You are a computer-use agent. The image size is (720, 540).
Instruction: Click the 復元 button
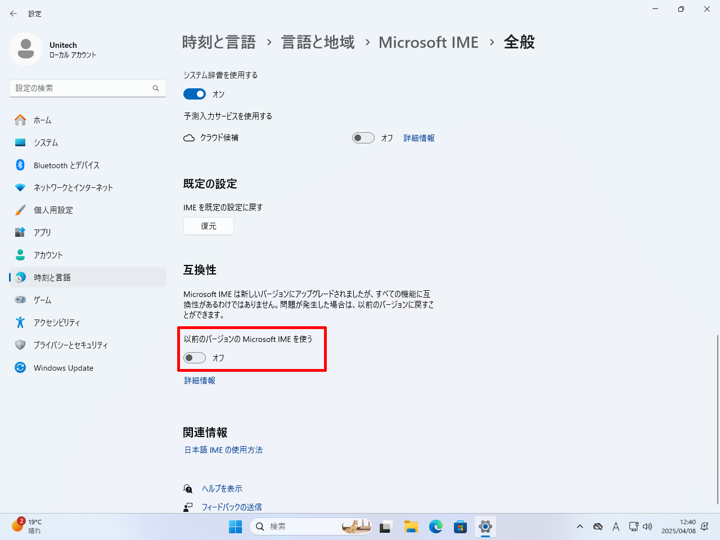point(209,226)
